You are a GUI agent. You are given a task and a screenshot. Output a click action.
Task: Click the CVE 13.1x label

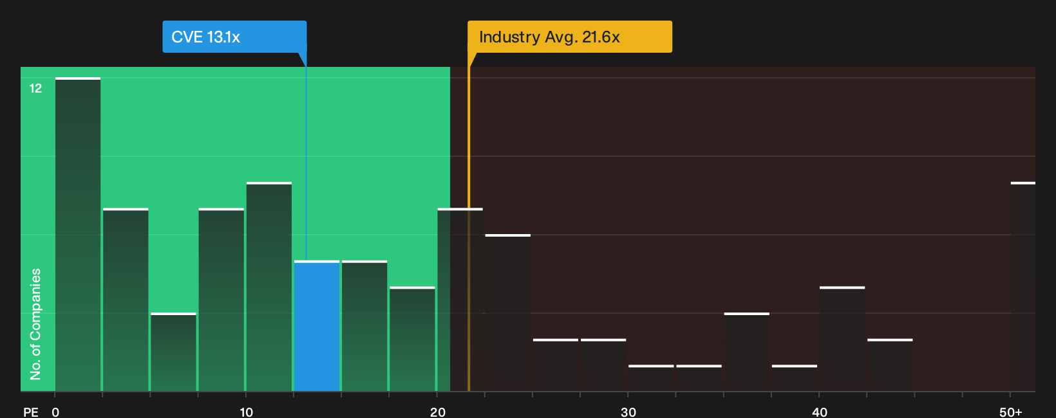tap(234, 37)
